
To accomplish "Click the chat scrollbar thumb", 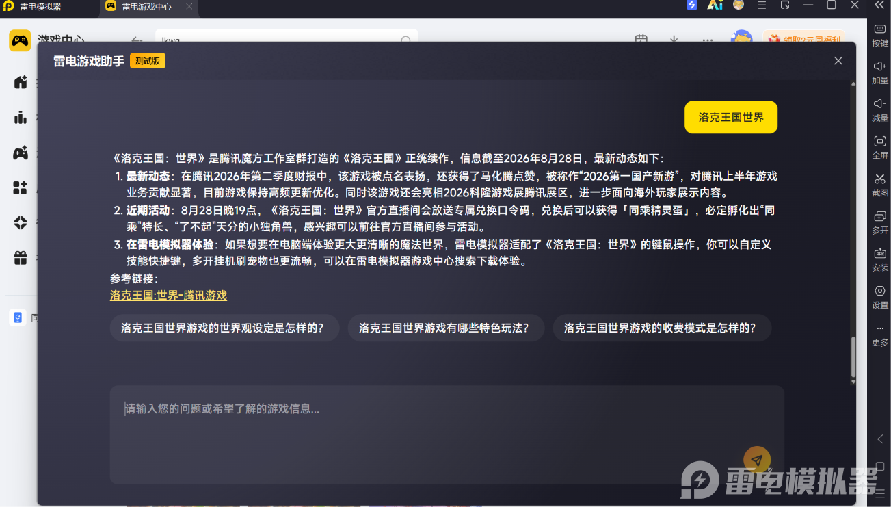I will (x=853, y=356).
